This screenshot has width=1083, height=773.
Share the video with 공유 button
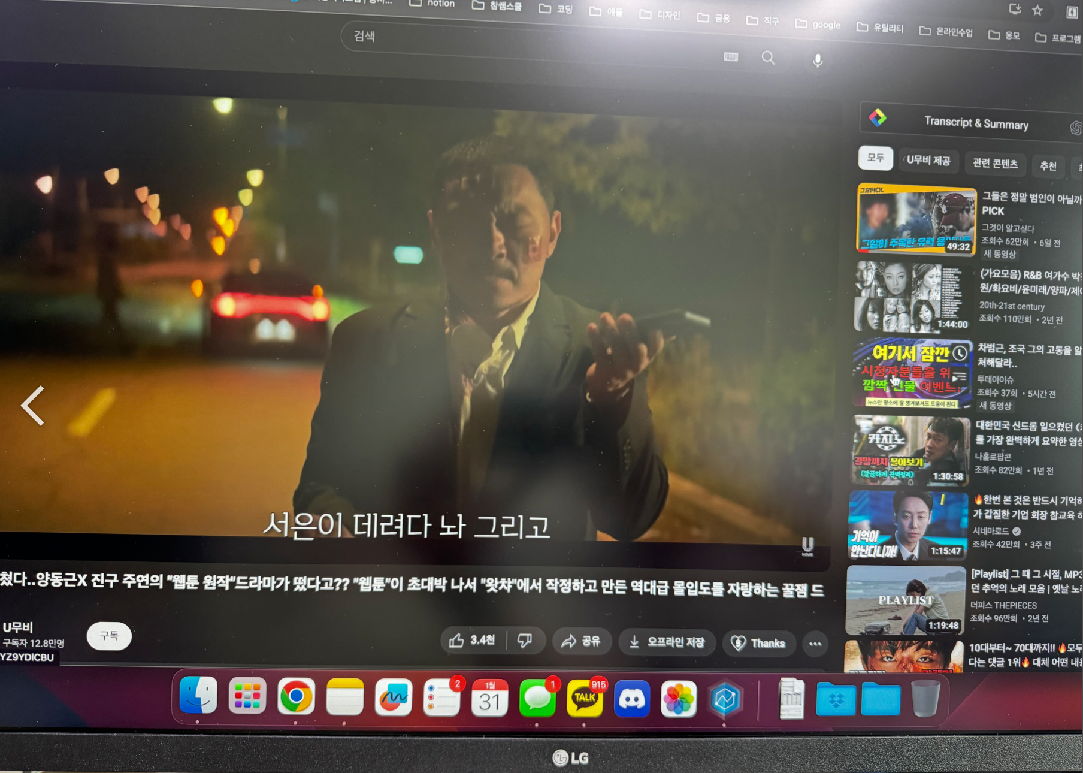pyautogui.click(x=581, y=641)
